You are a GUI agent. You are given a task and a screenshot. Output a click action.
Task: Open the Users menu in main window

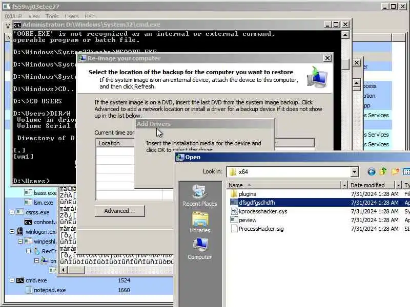click(x=71, y=16)
